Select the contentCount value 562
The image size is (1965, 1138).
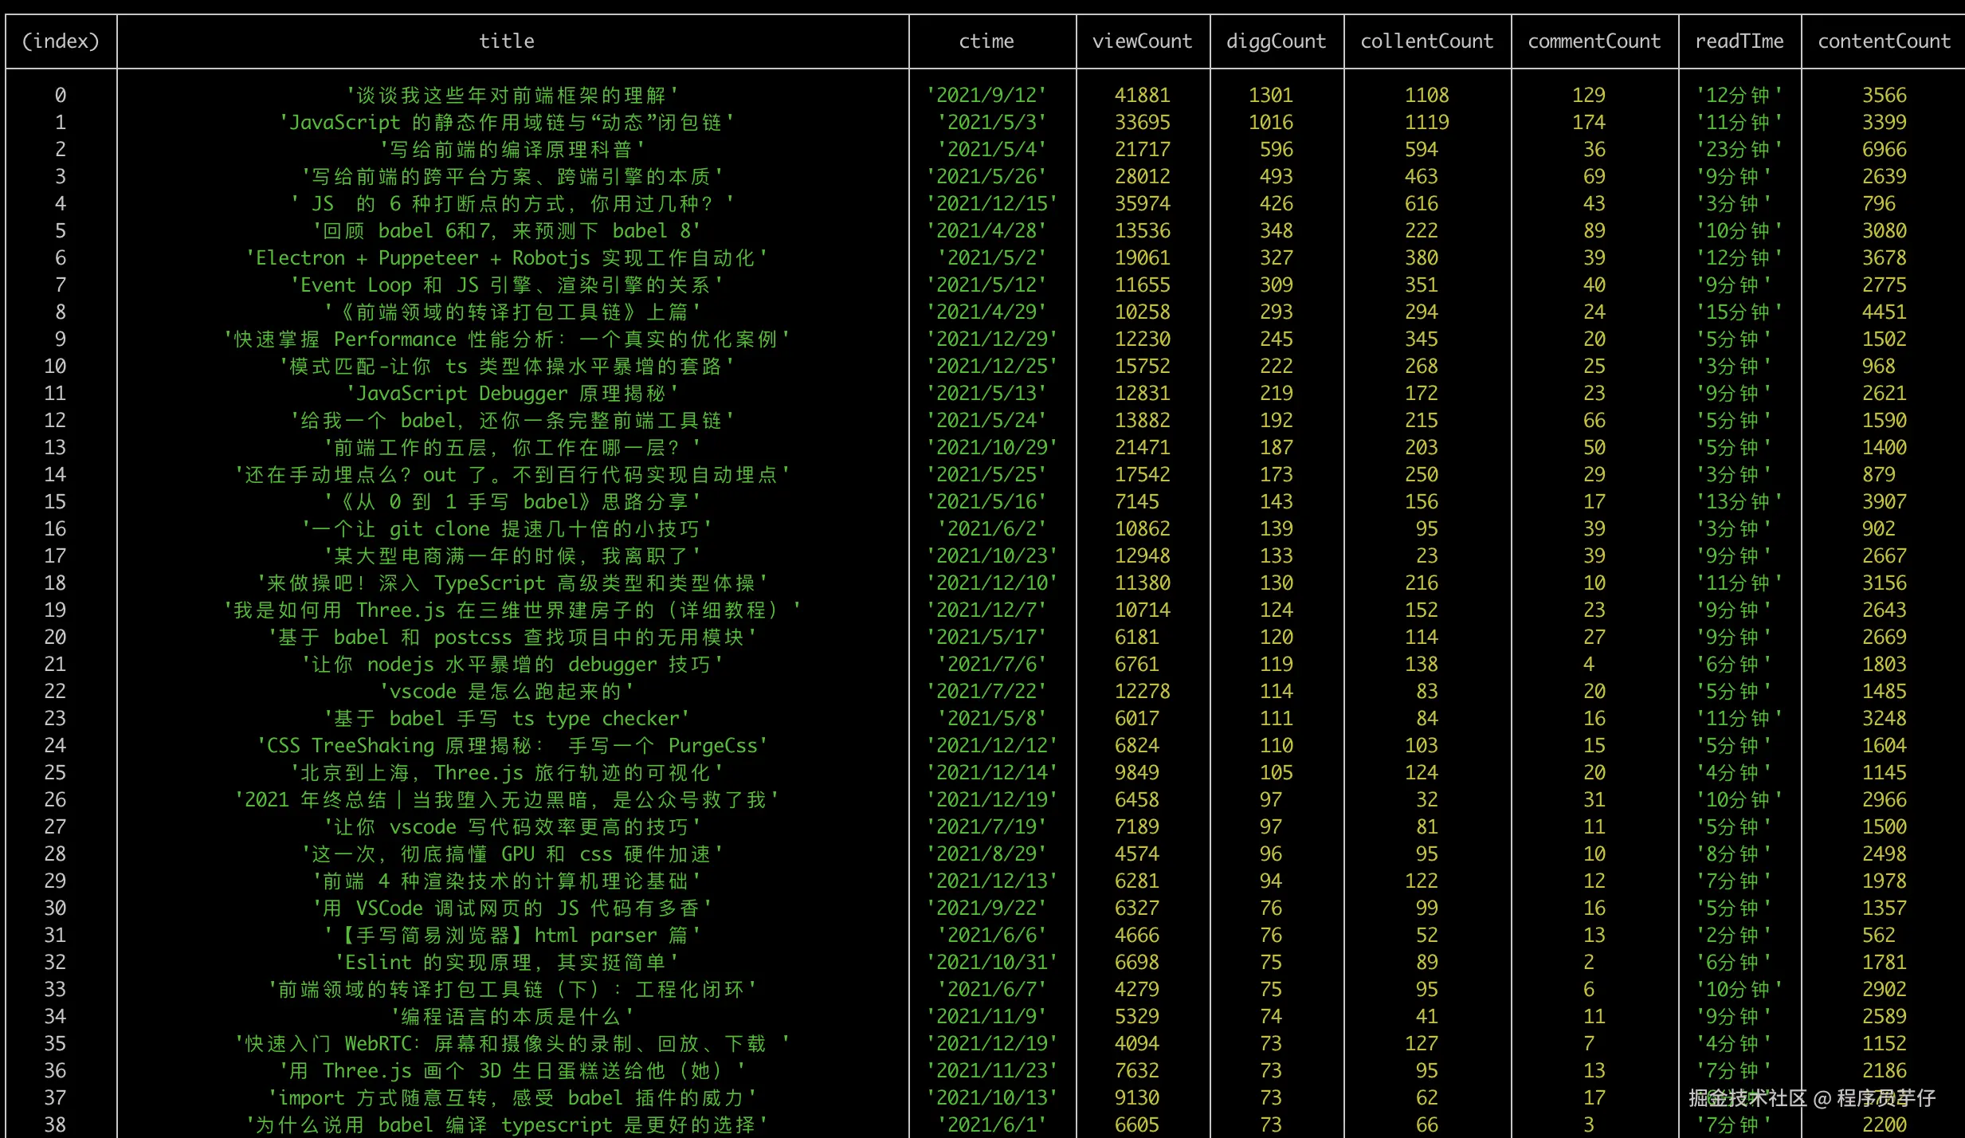click(1879, 936)
